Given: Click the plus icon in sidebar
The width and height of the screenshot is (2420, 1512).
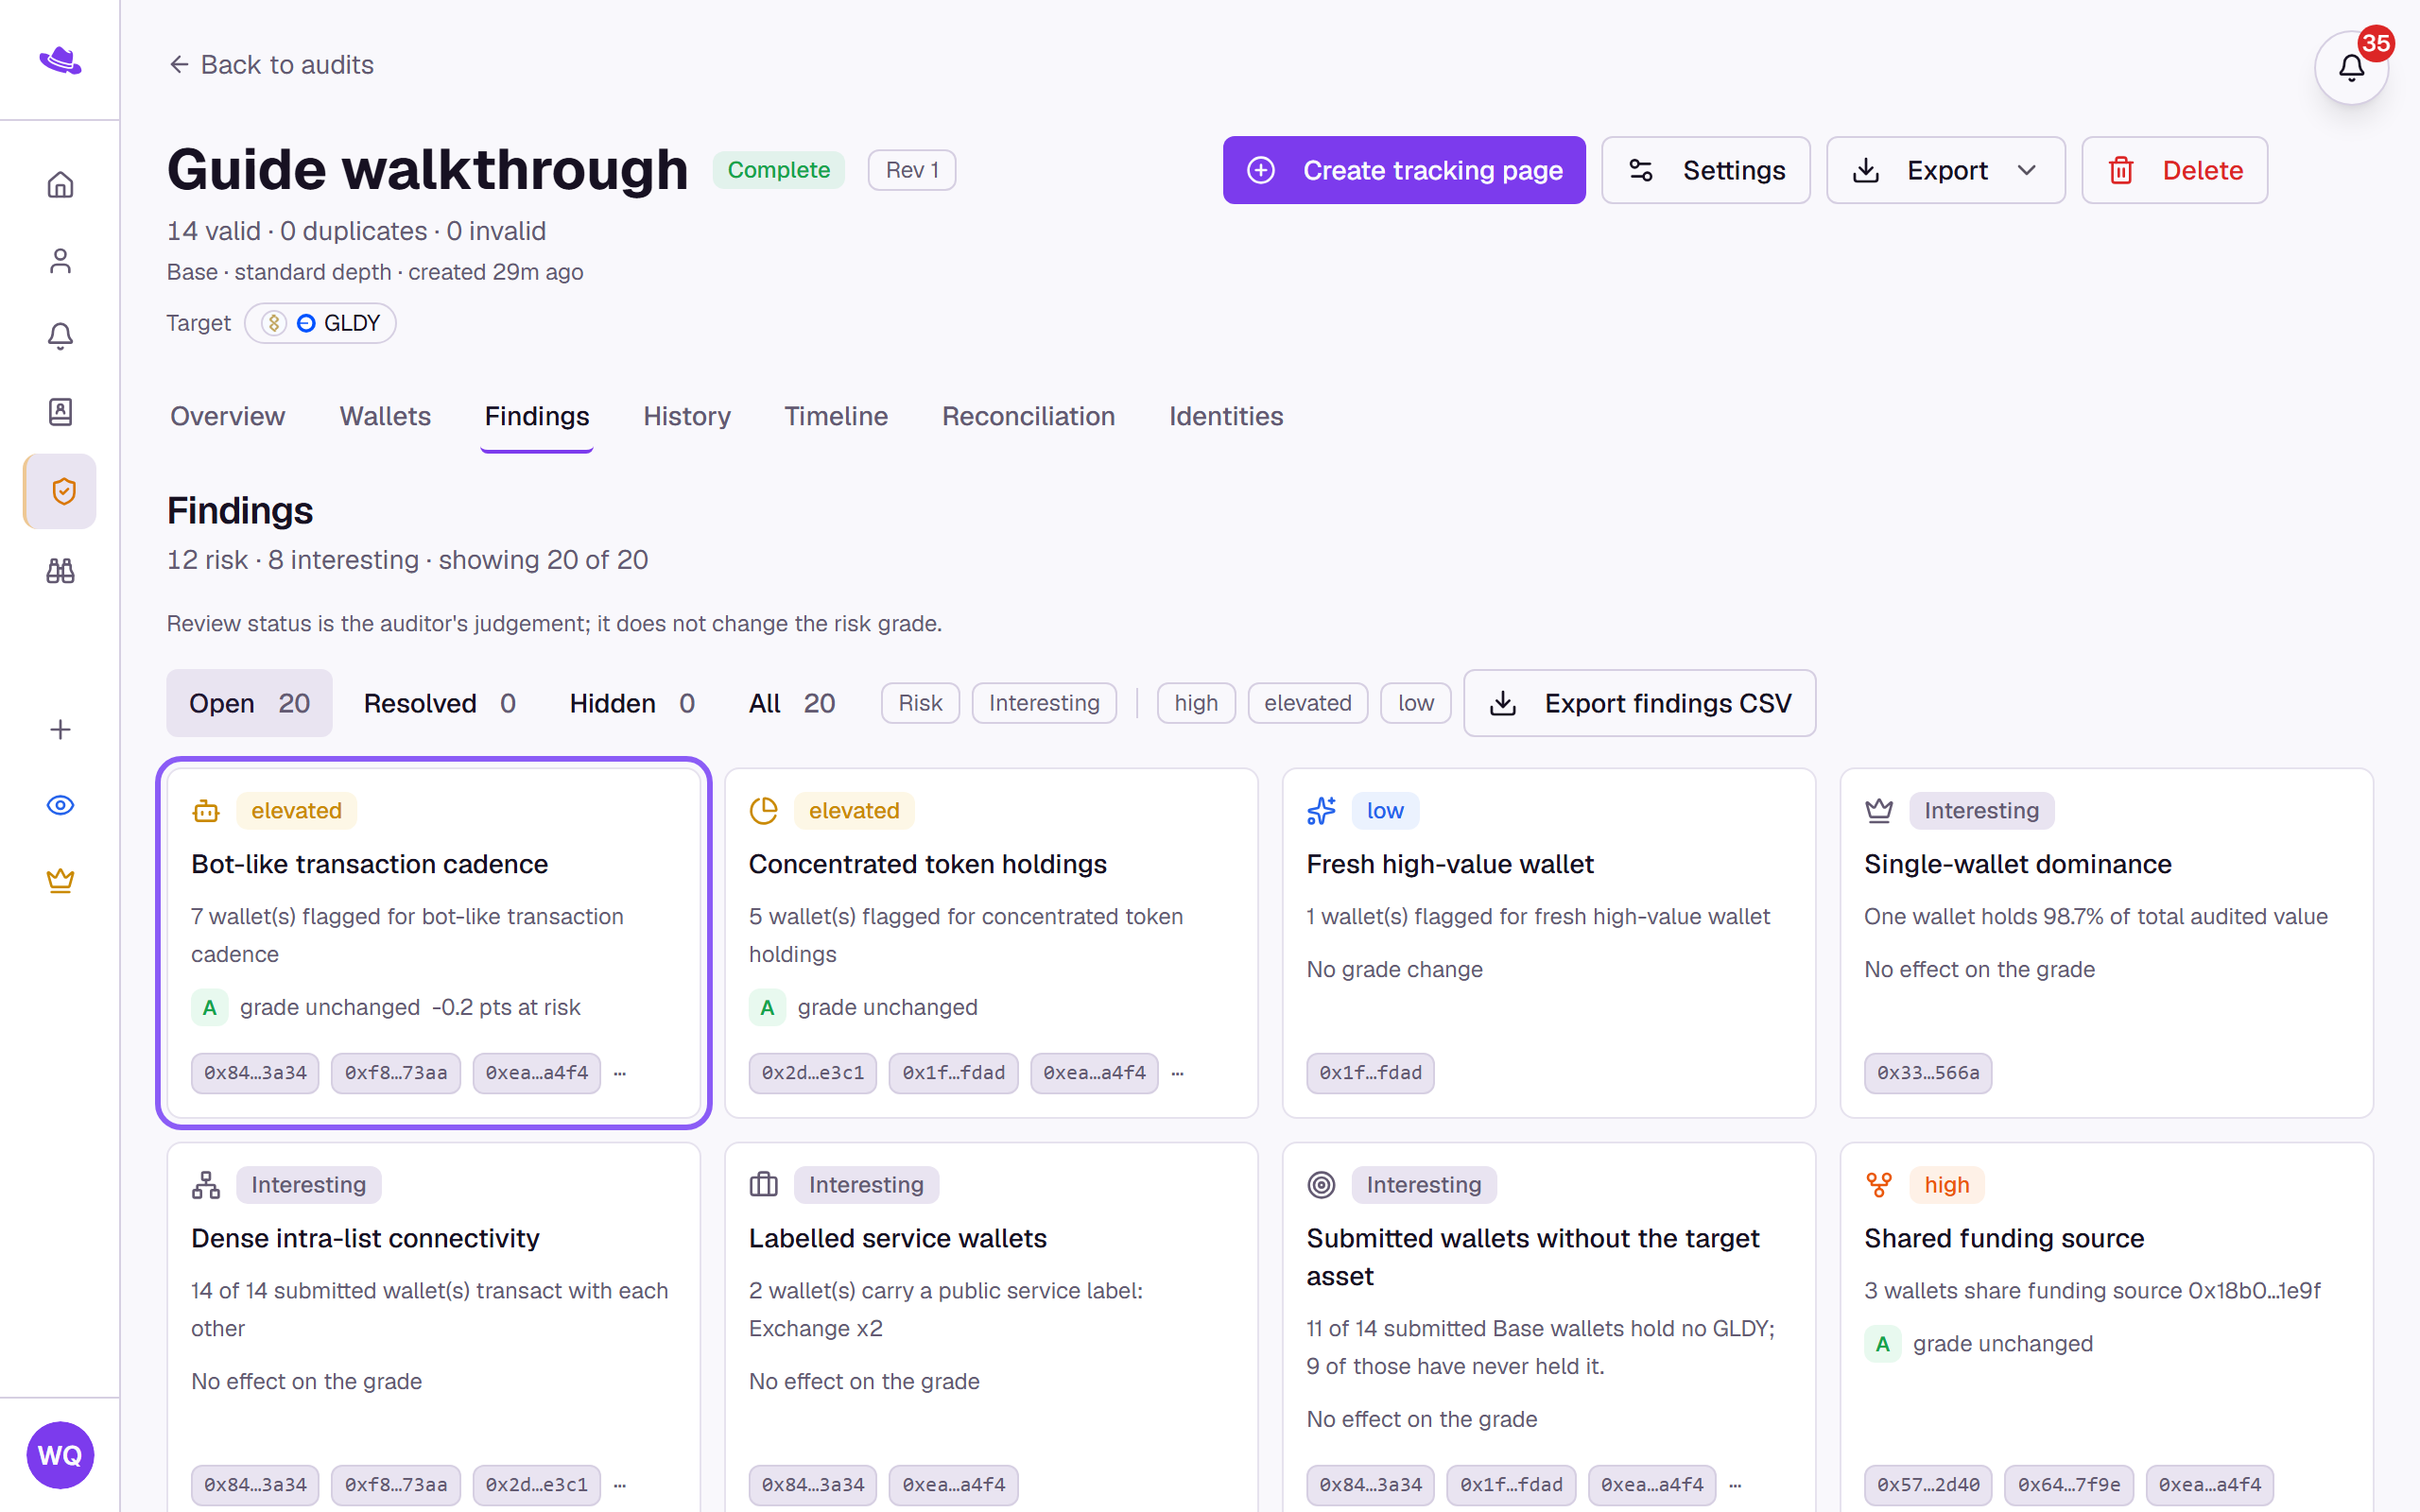Looking at the screenshot, I should click(60, 730).
